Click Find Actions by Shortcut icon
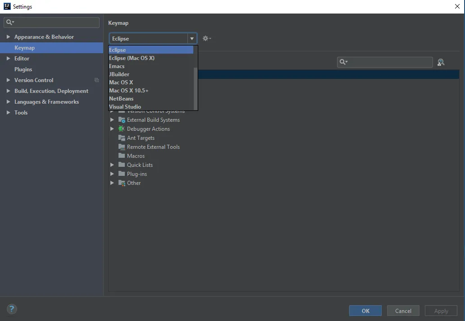The width and height of the screenshot is (465, 321). 441,62
